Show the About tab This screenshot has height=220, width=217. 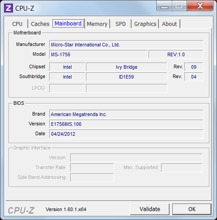170,24
